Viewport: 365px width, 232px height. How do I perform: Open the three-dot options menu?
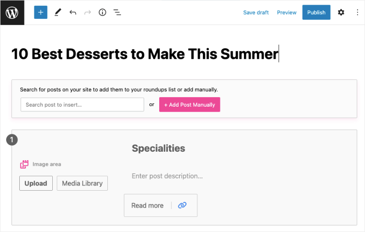[x=357, y=12]
